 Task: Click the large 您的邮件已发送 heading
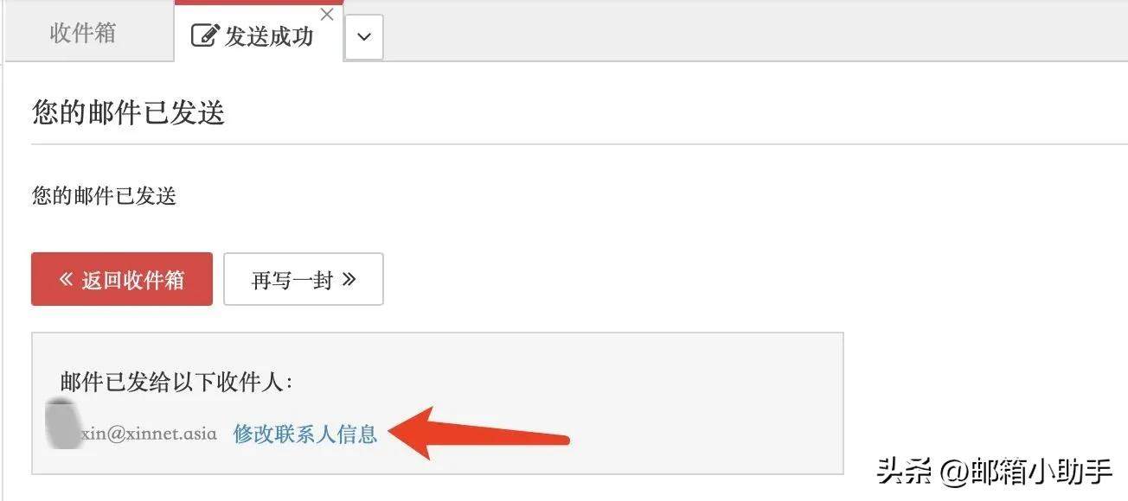click(129, 112)
